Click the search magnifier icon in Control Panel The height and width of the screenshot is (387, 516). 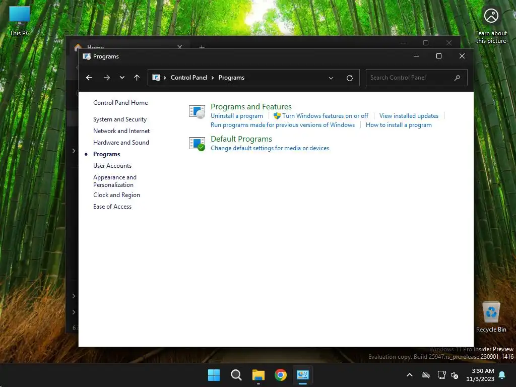(457, 78)
